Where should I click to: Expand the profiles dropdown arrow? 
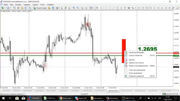coord(11,8)
